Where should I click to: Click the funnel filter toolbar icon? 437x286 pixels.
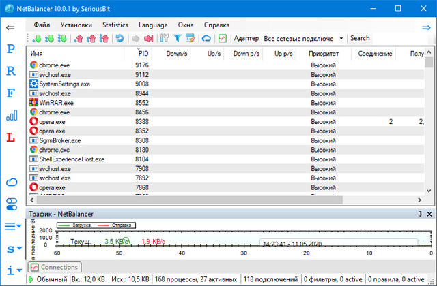pyautogui.click(x=175, y=38)
